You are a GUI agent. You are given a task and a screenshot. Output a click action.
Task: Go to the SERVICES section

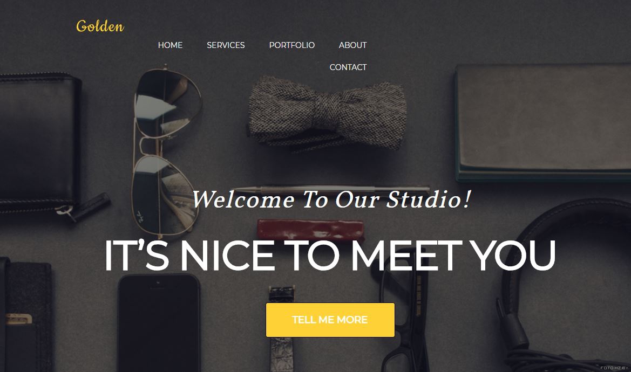(x=226, y=45)
